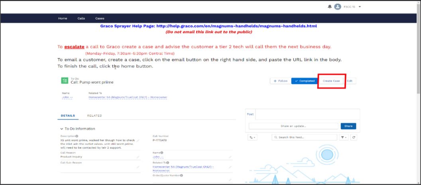421x185 pixels.
Task: Open the Calls nav item
Action: [x=81, y=18]
